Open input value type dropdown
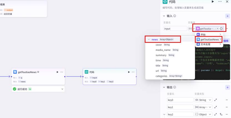 click(191, 29)
